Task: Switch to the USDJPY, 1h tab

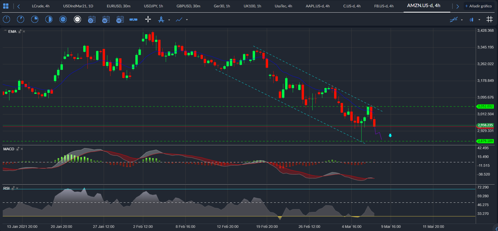Action: click(x=153, y=6)
